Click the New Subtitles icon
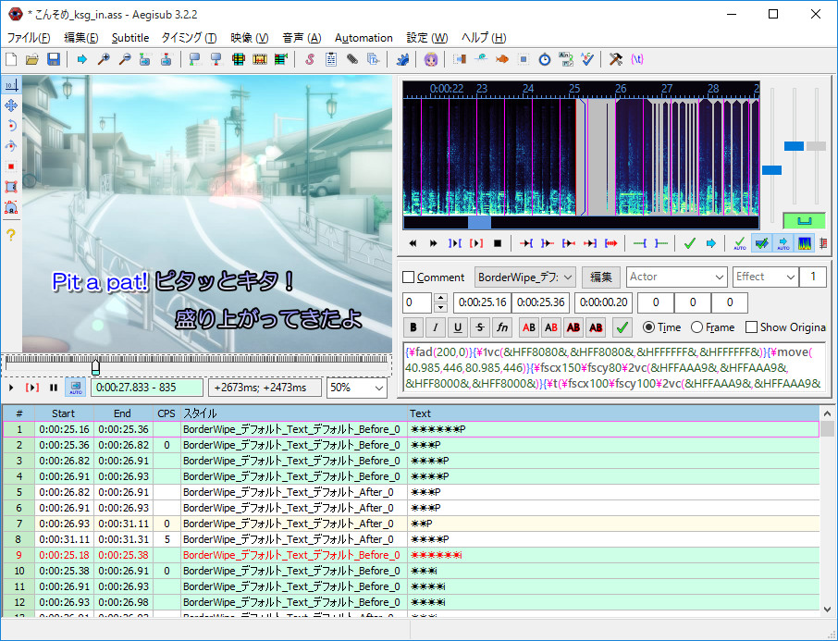This screenshot has width=838, height=641. pyautogui.click(x=11, y=59)
